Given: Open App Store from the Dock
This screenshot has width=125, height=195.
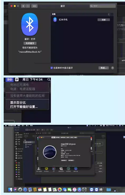Looking at the screenshot, I should (x=79, y=189).
